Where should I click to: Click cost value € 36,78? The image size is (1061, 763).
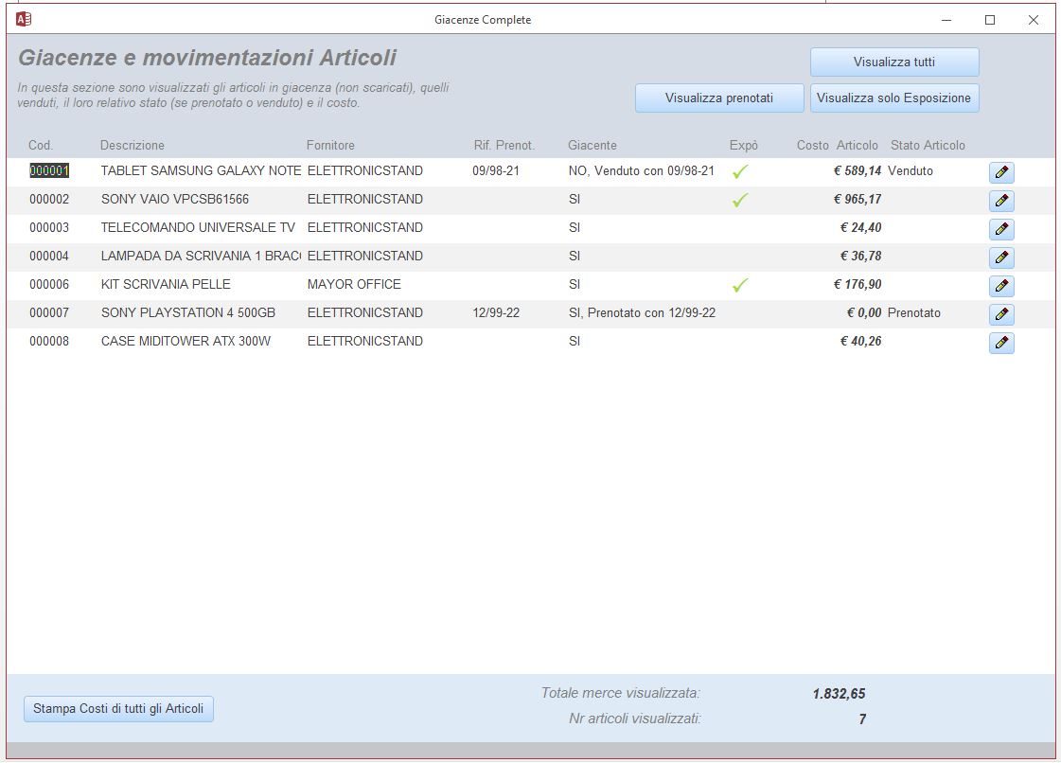tap(860, 256)
